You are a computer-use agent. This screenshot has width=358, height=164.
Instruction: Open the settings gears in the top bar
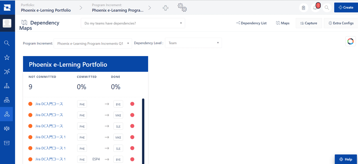point(182,8)
